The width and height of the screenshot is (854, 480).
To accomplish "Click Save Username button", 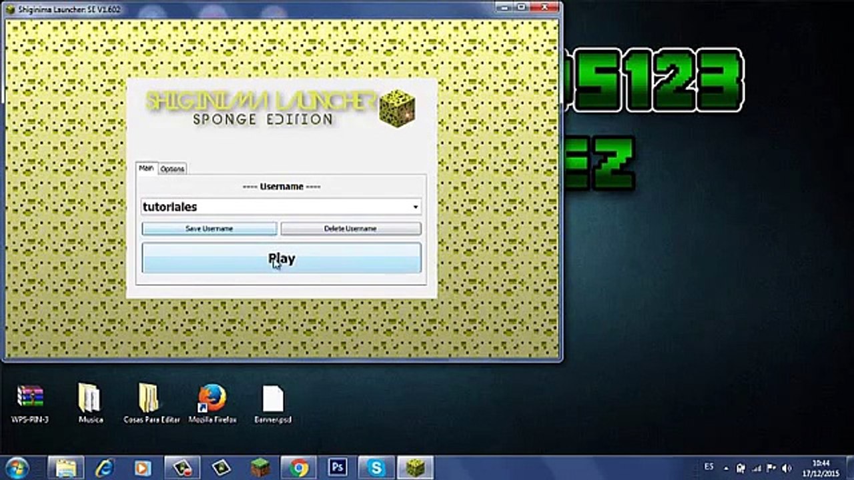I will coord(209,229).
